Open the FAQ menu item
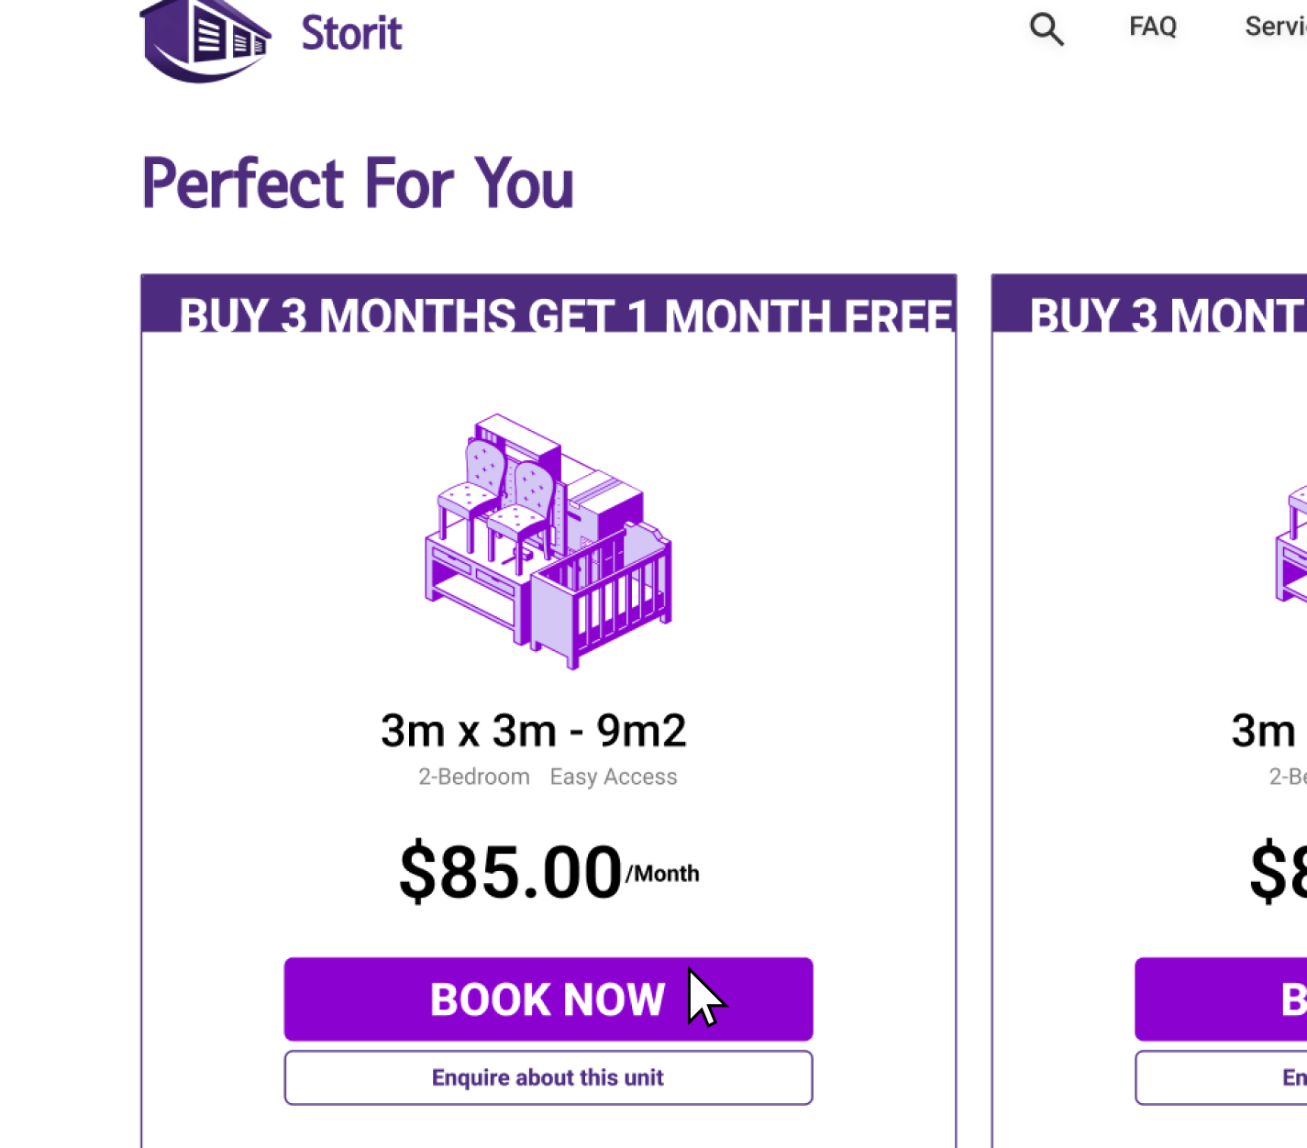Screen dimensions: 1307x1148 1152,27
